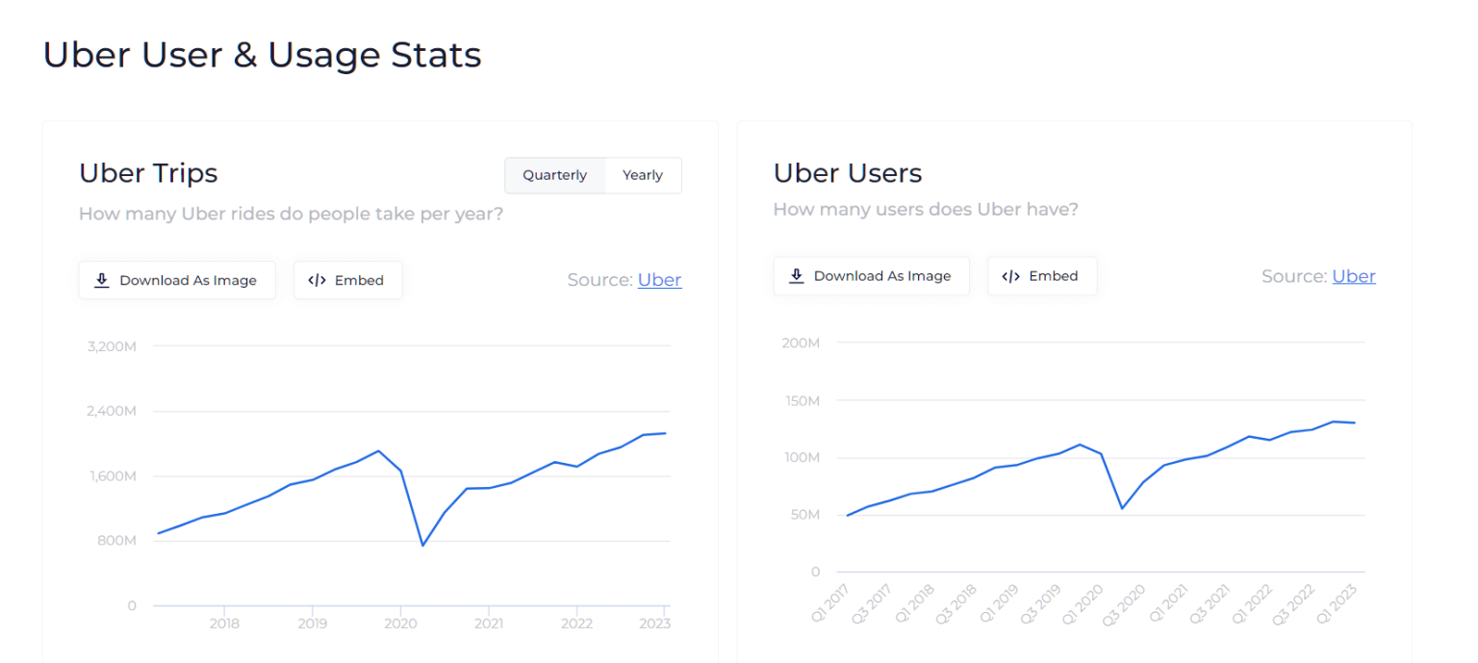The width and height of the screenshot is (1478, 663).
Task: Select the Q3 2020 drop point on Users chart
Action: coord(1120,507)
